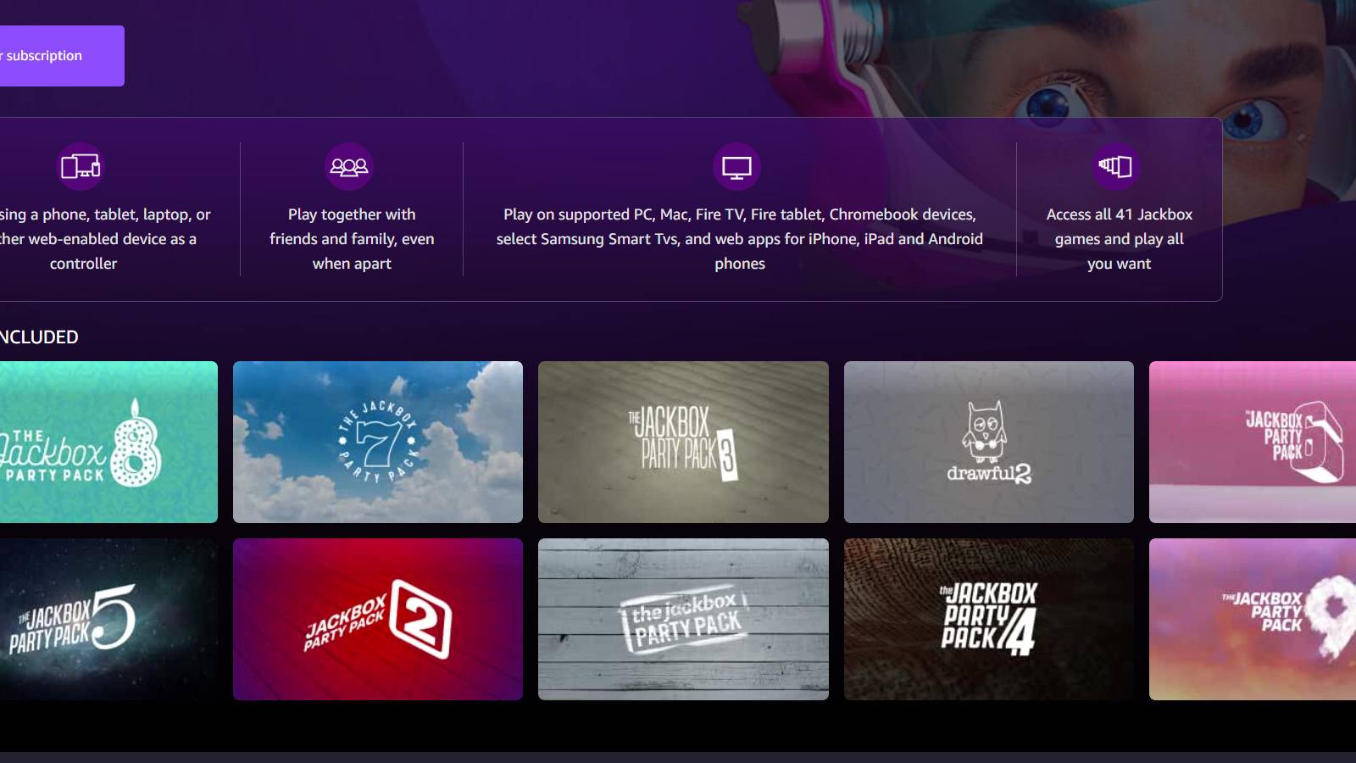Select the Jackbox Party Pack 3 thumbnail
Screen dimensions: 1356x763
[x=683, y=442]
